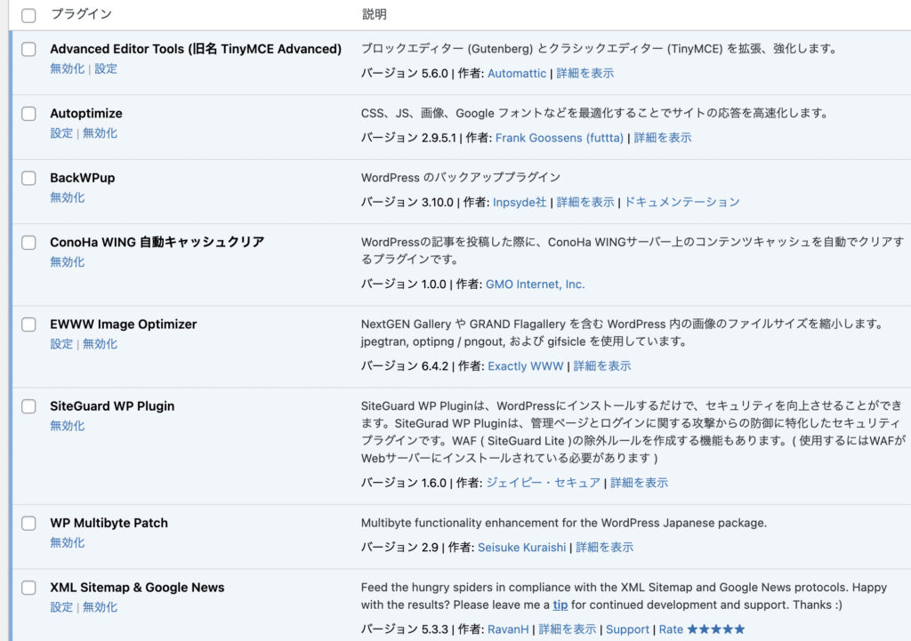View 詳細を表示 for Advanced Editor Tools

585,73
